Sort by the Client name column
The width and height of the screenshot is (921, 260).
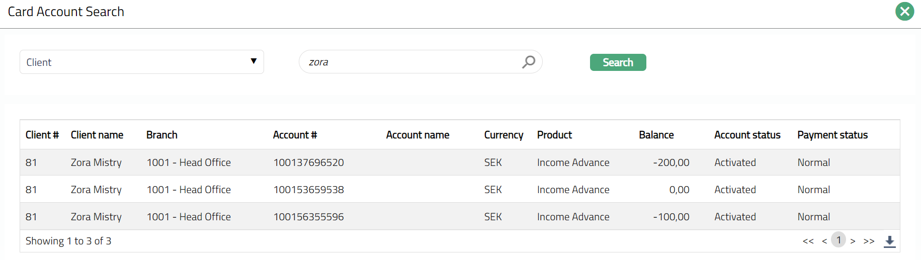point(97,135)
